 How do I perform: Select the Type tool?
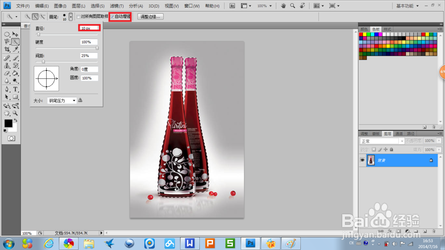click(15, 89)
